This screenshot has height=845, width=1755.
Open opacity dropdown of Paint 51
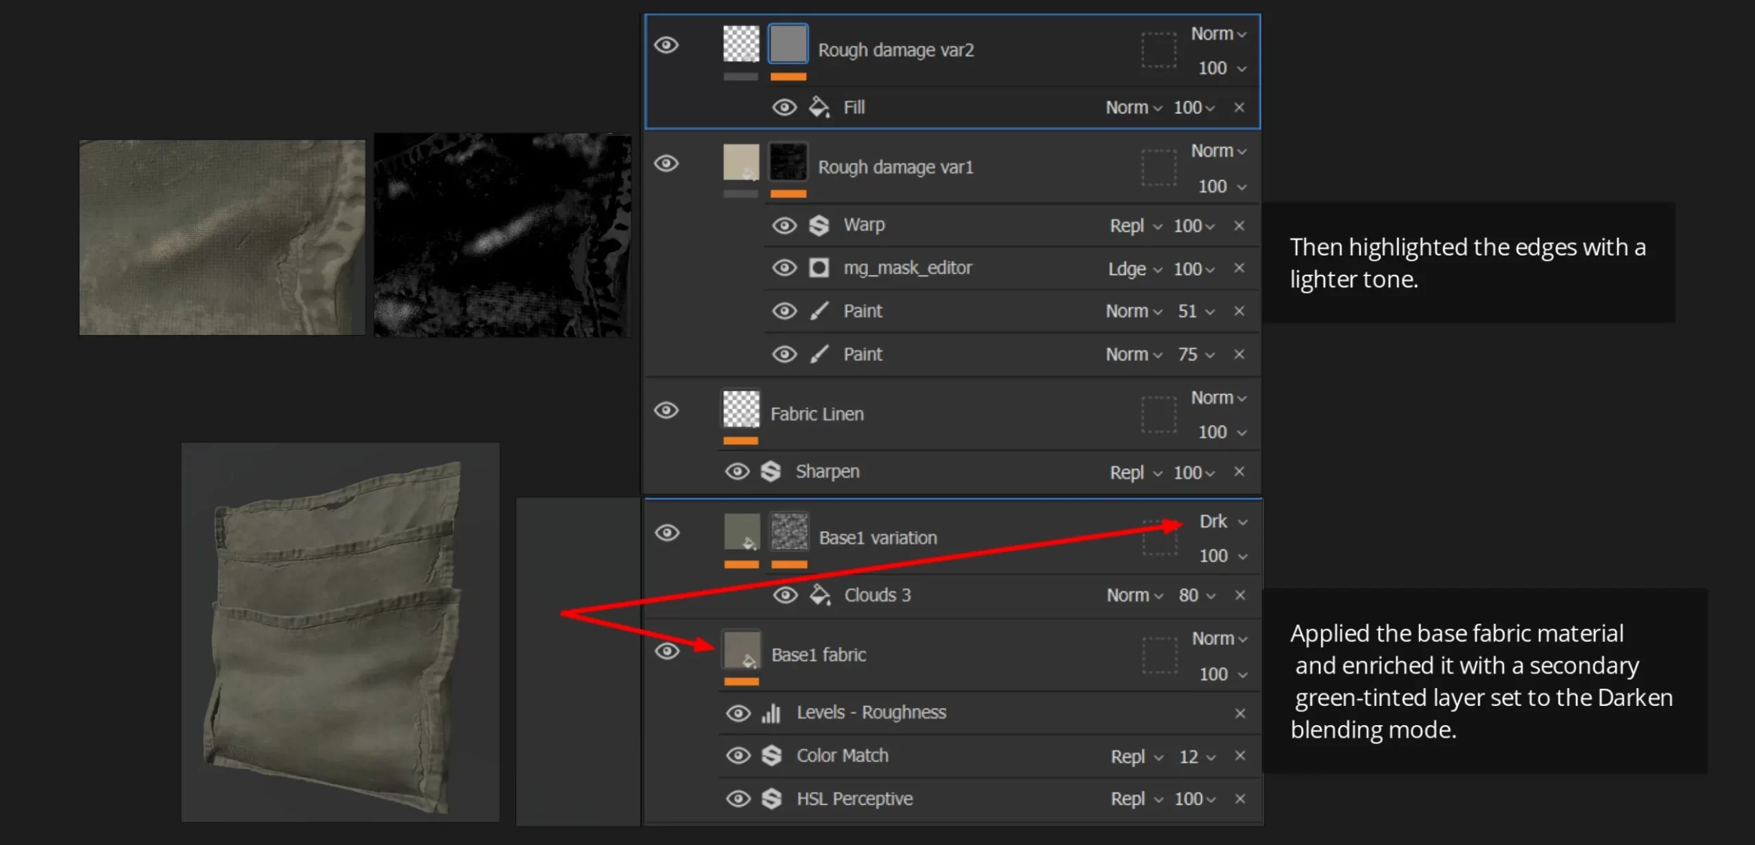click(x=1196, y=311)
